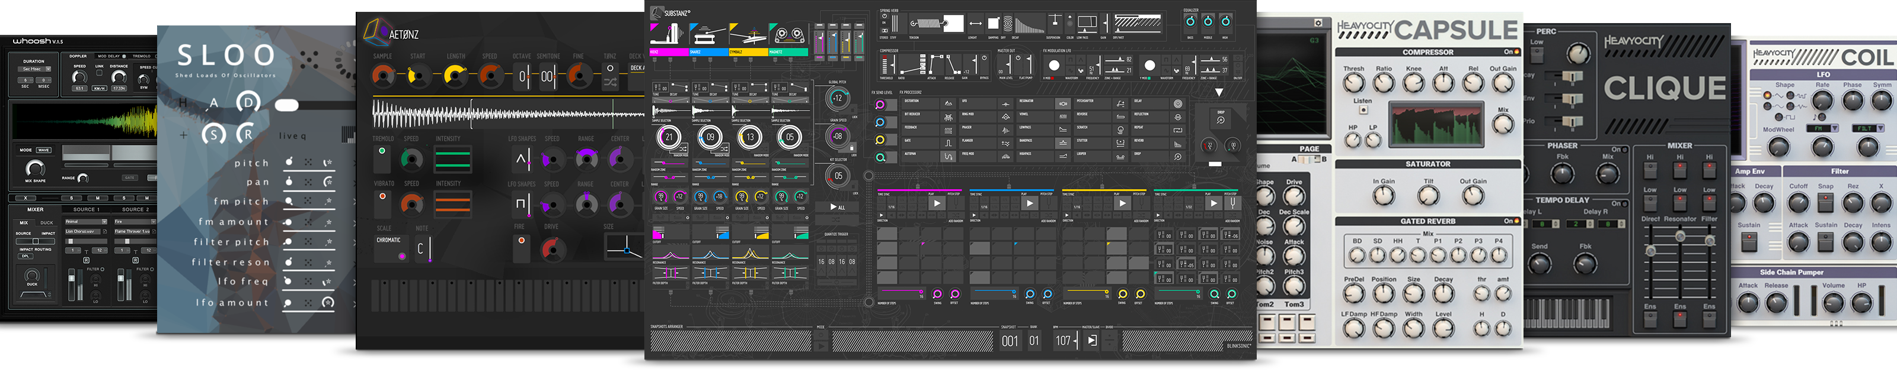Toggle the Gated Reverb On switch in Capsule

(x=1518, y=221)
